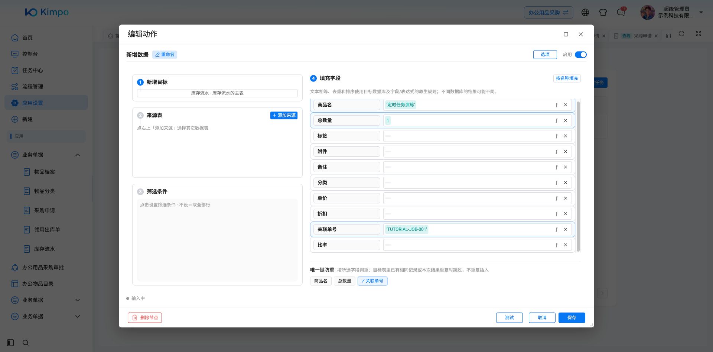This screenshot has width=713, height=352.
Task: Click the function icon in 商品名 row
Action: tap(556, 105)
